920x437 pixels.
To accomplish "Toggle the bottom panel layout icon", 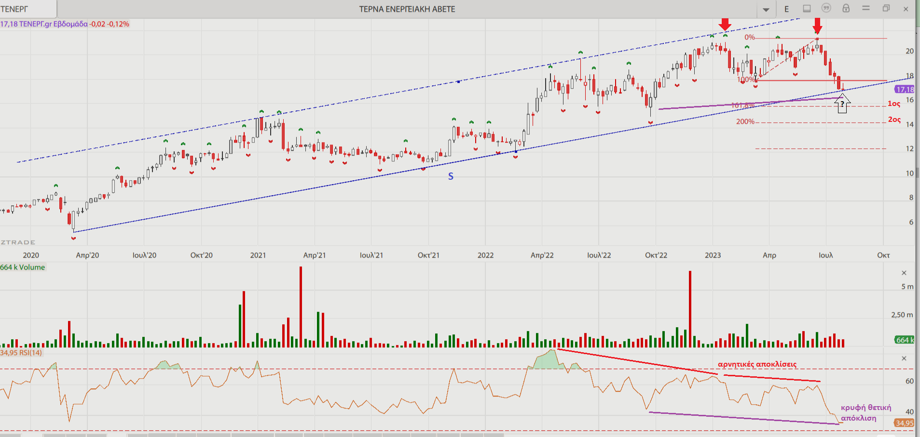I will click(x=807, y=9).
